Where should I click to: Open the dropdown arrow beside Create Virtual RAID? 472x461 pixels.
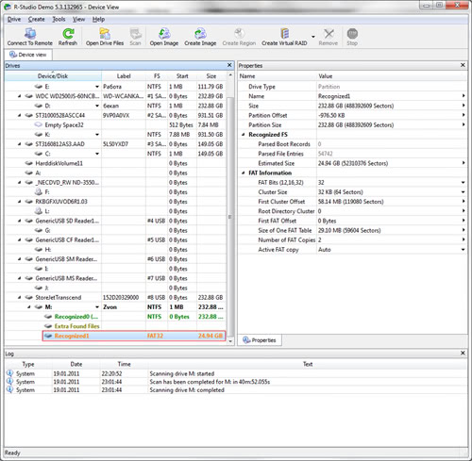click(313, 37)
